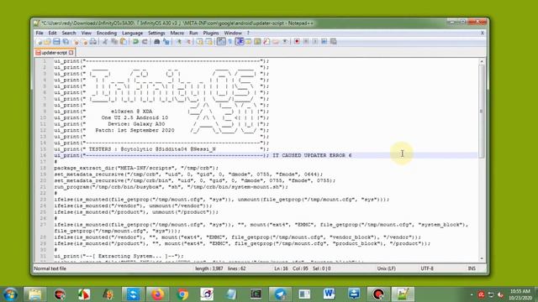Start macro recording with the red button
The image size is (538, 302).
(297, 42)
